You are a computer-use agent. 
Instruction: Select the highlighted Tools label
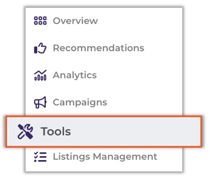click(55, 131)
